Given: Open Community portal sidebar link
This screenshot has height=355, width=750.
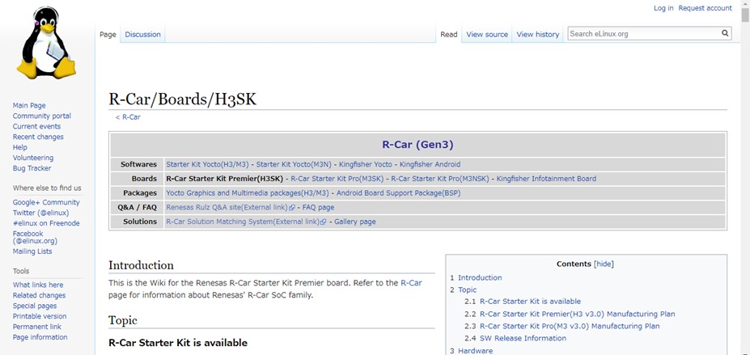Looking at the screenshot, I should pyautogui.click(x=41, y=116).
